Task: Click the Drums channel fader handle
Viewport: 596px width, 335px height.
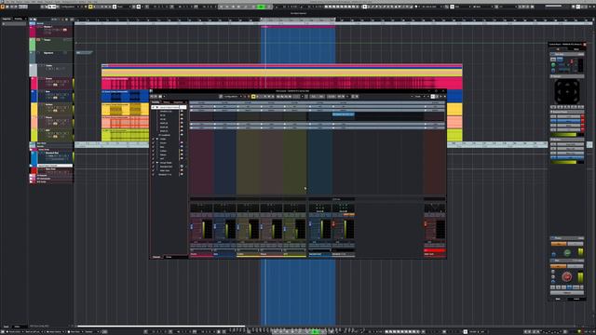Action: point(192,226)
